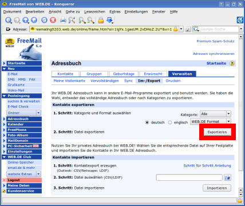Click the greyed-out Forward arrow icon
245x206 pixels.
click(17, 20)
